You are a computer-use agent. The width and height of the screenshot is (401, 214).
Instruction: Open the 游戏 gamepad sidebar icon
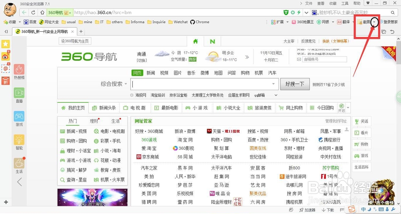click(19, 116)
